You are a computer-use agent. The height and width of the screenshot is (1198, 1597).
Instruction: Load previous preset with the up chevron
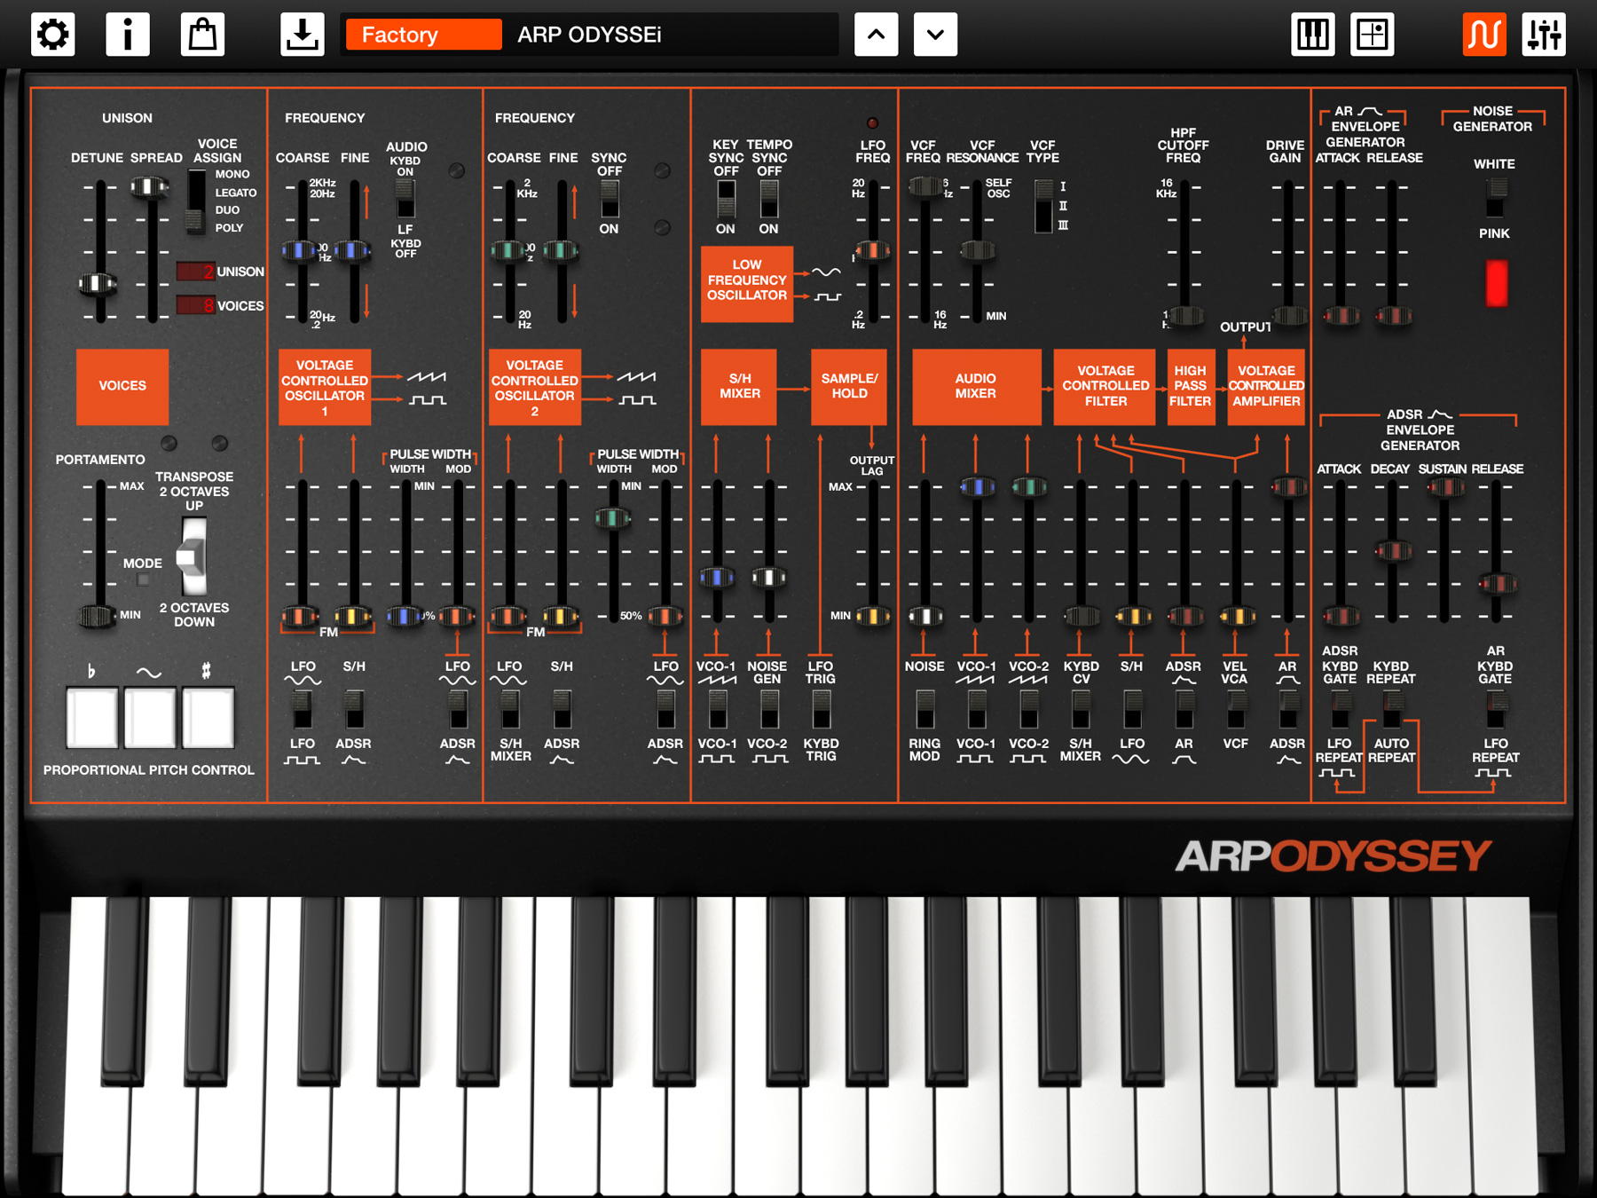(877, 35)
